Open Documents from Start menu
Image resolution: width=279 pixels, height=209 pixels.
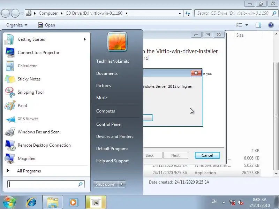(x=107, y=73)
